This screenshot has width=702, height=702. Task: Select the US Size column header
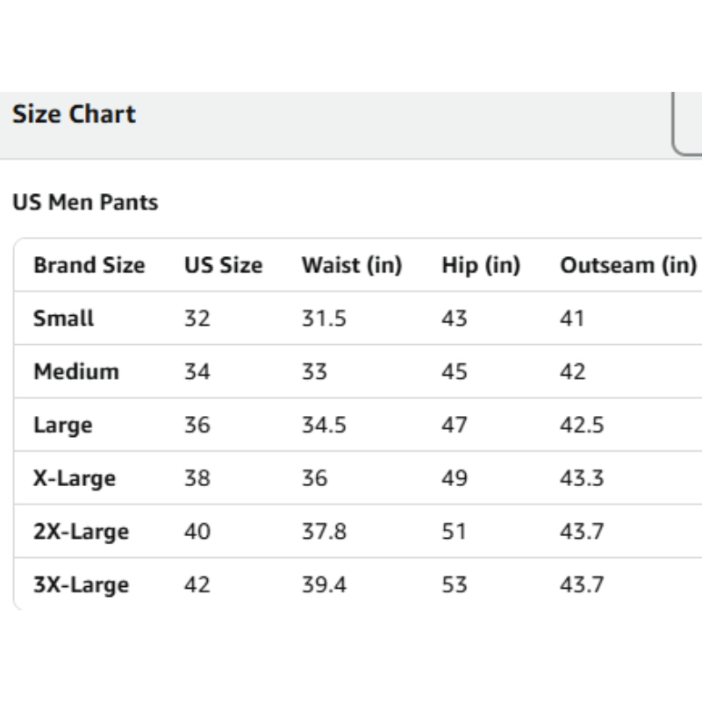pyautogui.click(x=223, y=265)
